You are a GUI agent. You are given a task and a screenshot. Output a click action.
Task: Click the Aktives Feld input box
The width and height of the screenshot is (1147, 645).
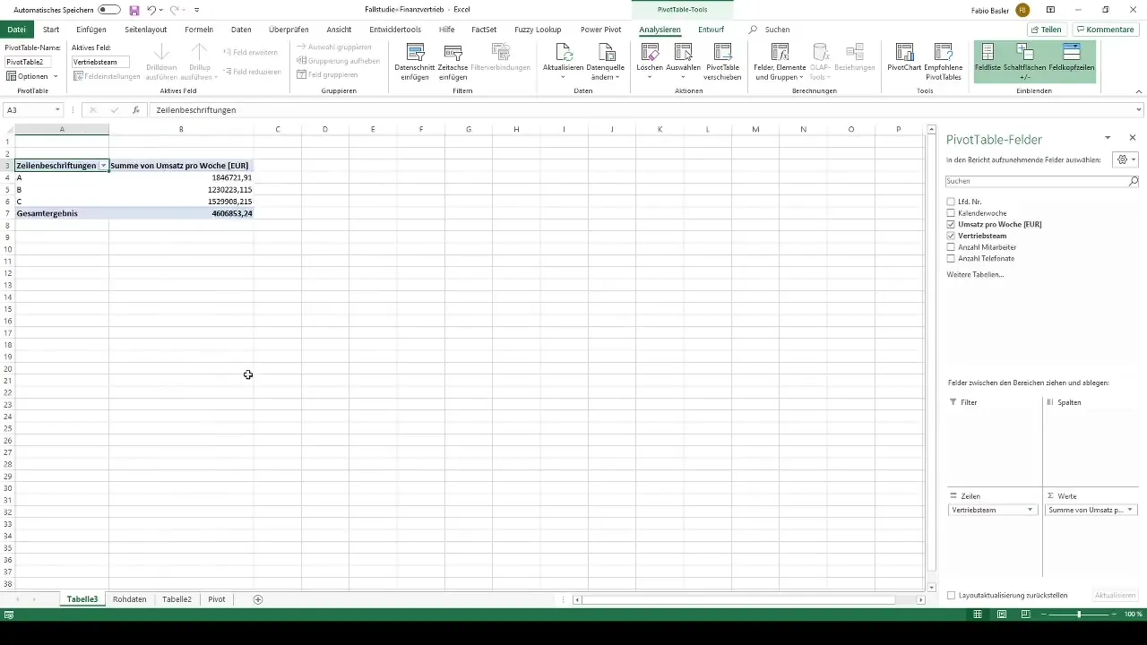(x=100, y=62)
